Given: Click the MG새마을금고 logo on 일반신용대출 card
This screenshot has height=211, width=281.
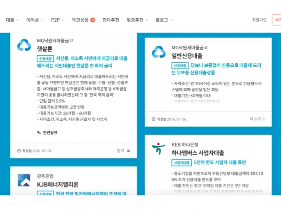Looking at the screenshot, I should (158, 52).
